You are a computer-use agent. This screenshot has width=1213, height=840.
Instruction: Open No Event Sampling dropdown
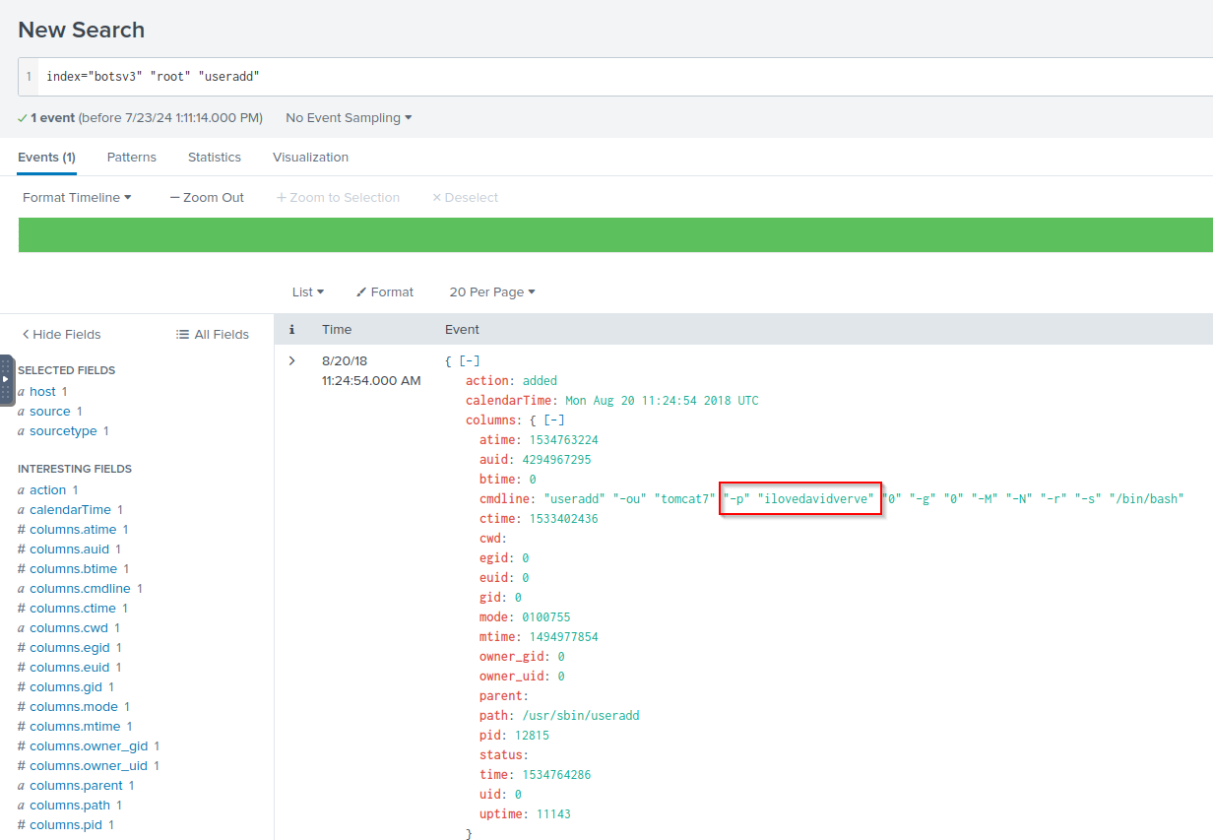pyautogui.click(x=349, y=118)
